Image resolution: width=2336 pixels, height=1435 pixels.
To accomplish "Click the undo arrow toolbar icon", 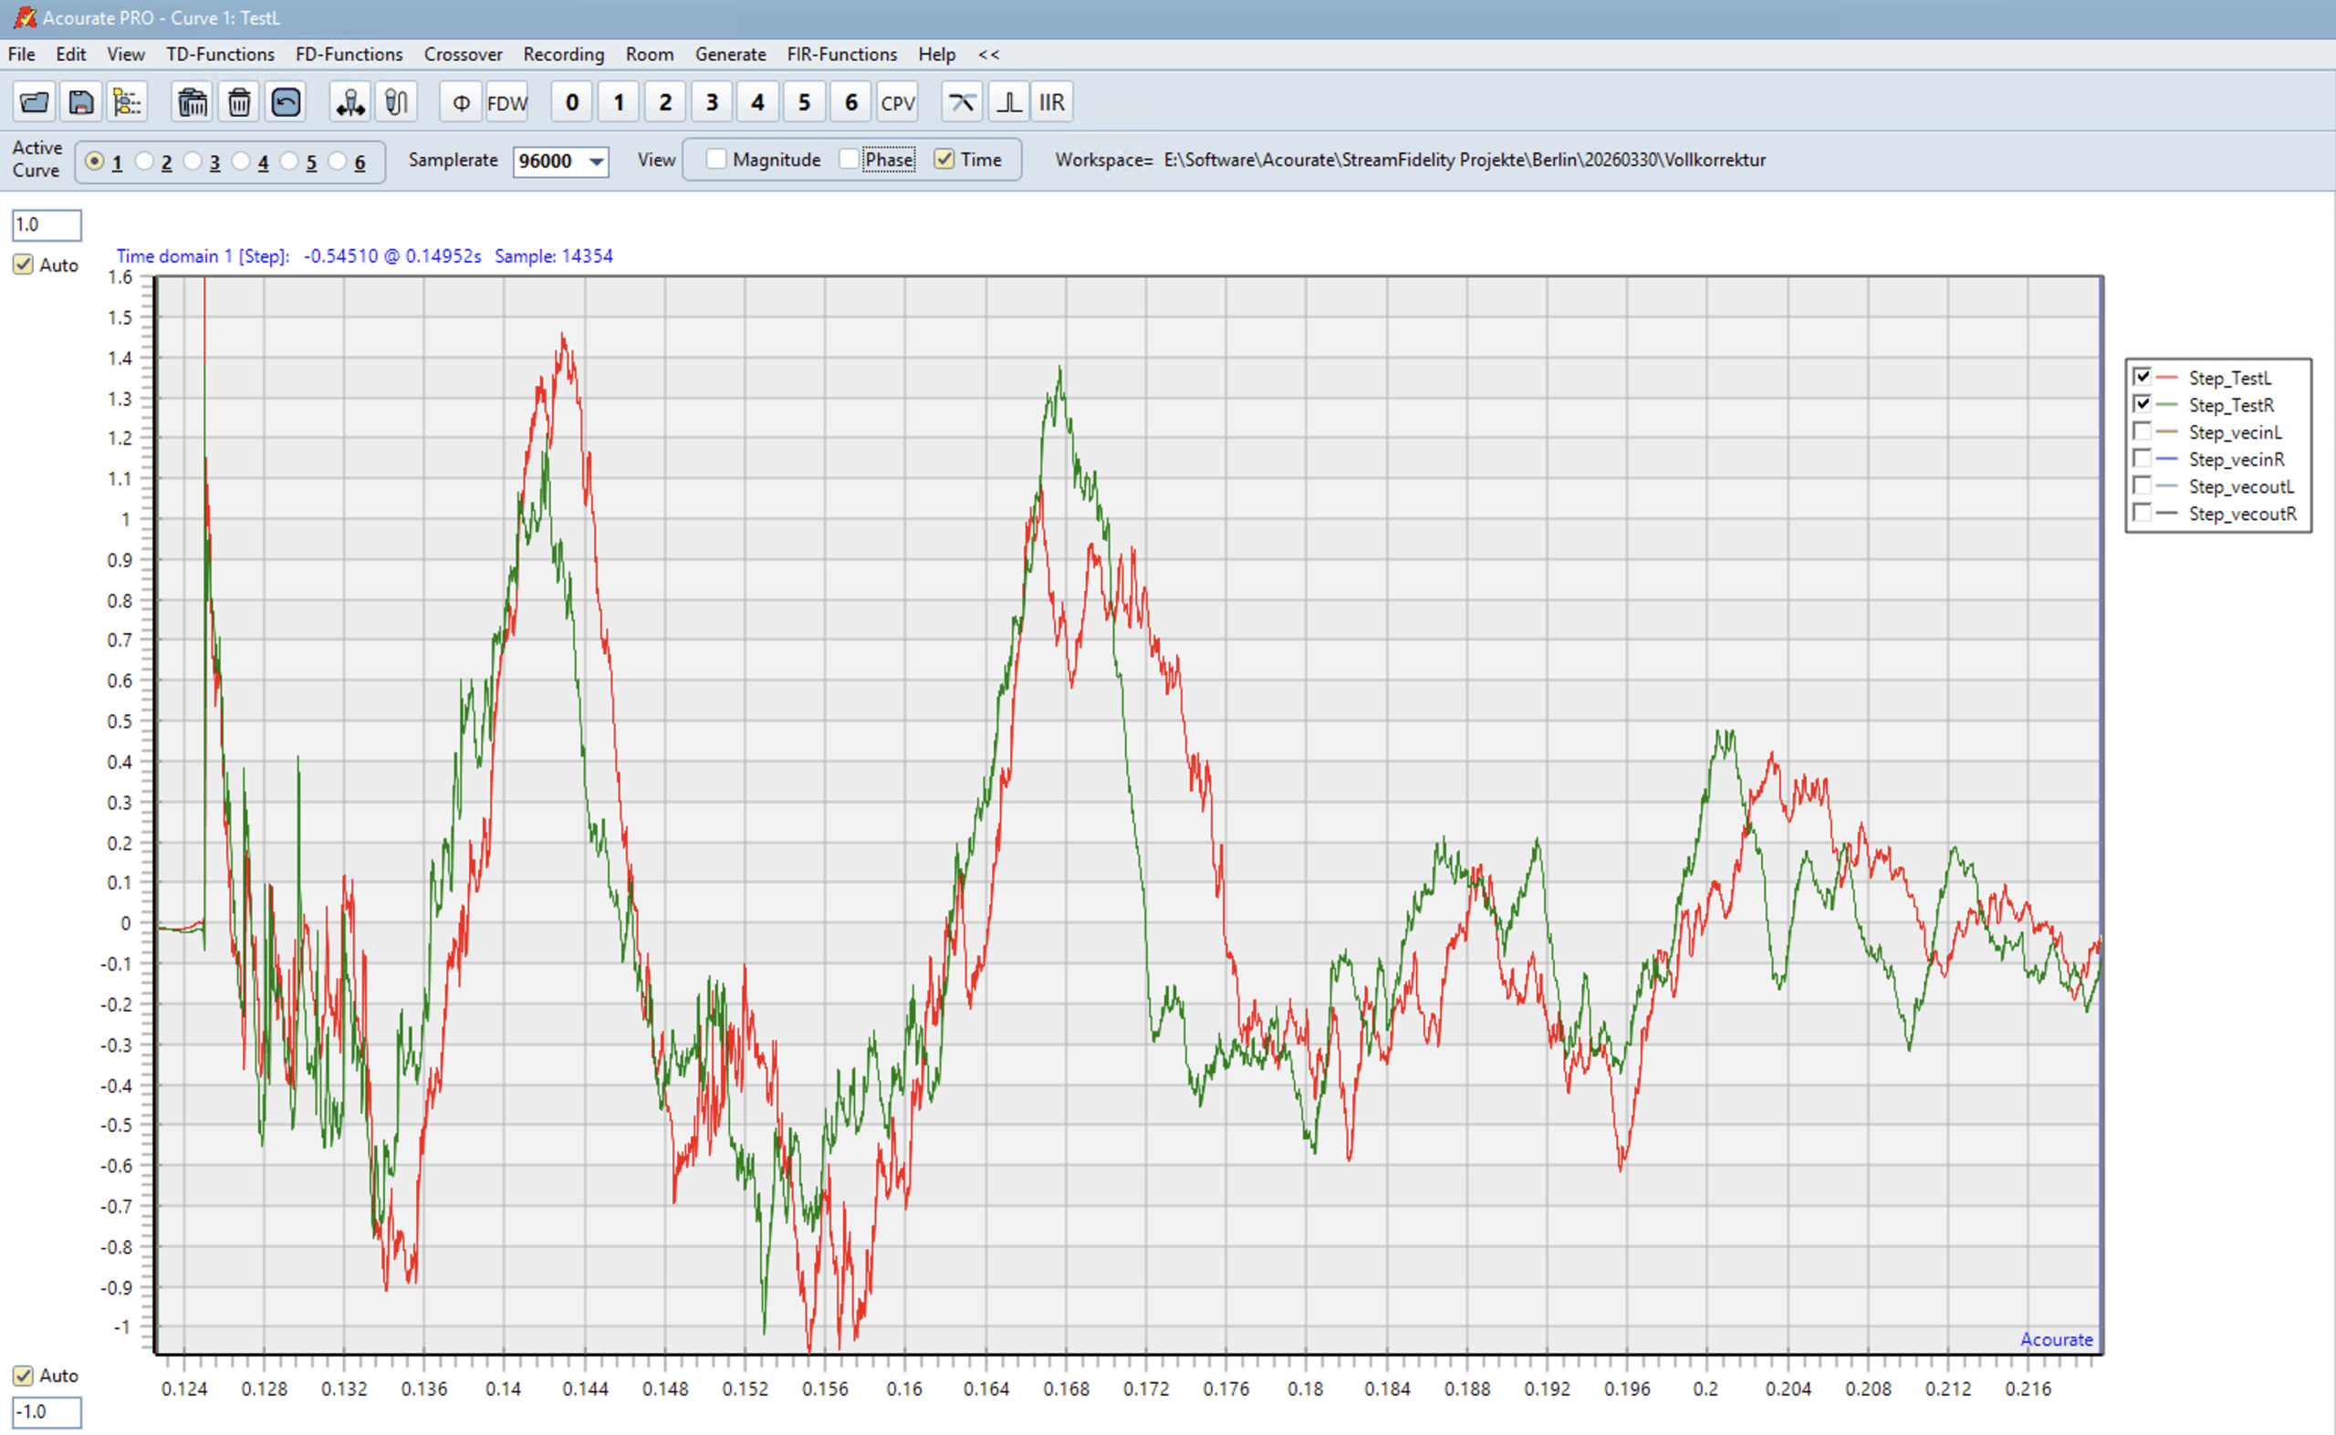I will coord(286,101).
